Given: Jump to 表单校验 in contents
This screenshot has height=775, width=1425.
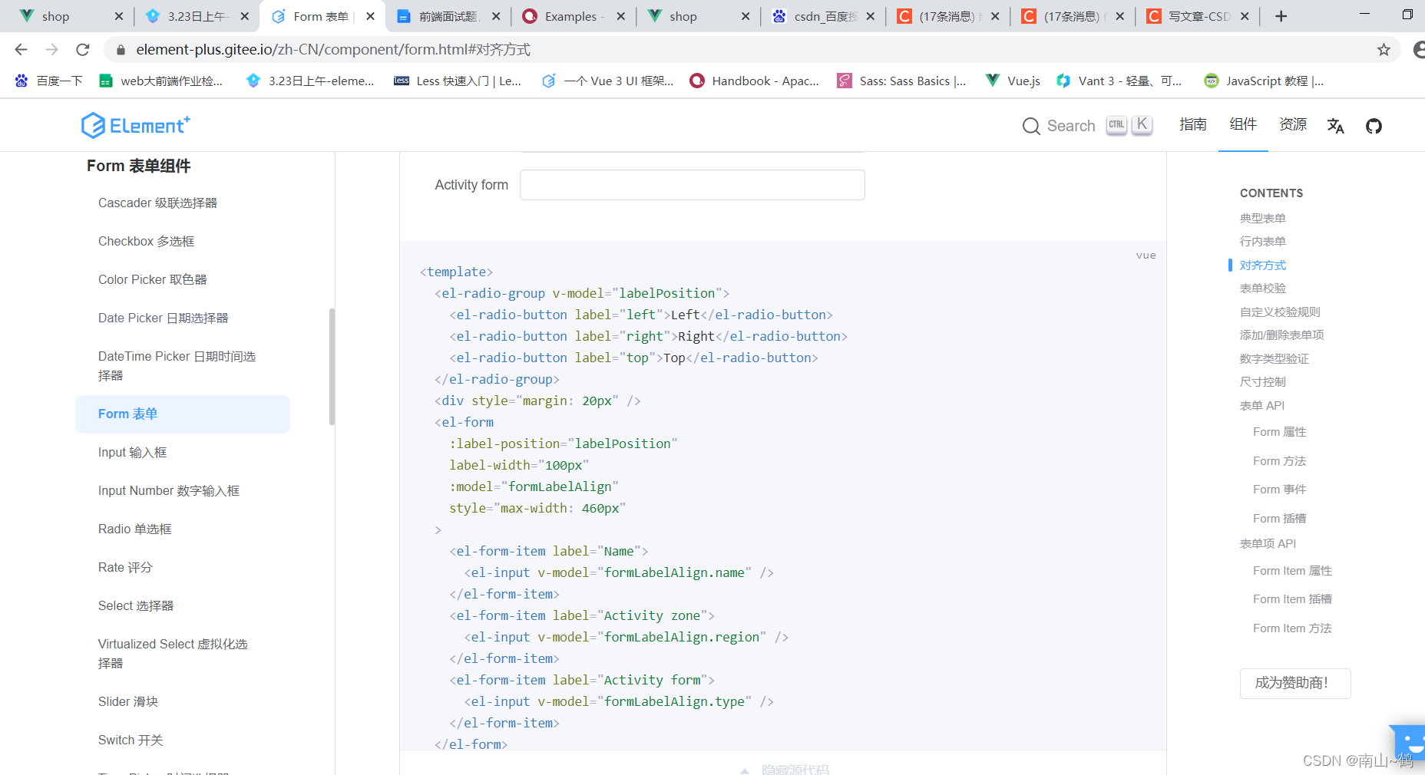Looking at the screenshot, I should pos(1262,288).
